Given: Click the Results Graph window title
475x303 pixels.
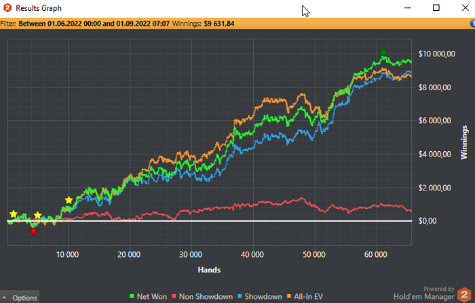Looking at the screenshot, I should pyautogui.click(x=39, y=8).
